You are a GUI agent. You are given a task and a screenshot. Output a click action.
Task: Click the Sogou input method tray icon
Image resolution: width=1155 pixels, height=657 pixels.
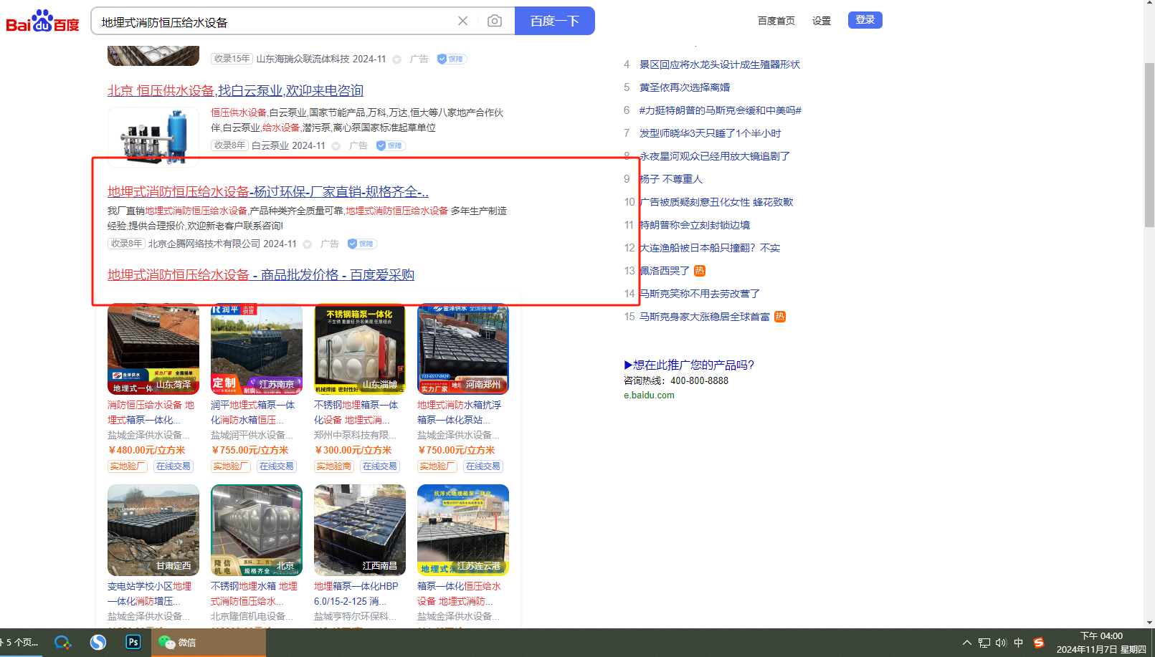pyautogui.click(x=1038, y=643)
